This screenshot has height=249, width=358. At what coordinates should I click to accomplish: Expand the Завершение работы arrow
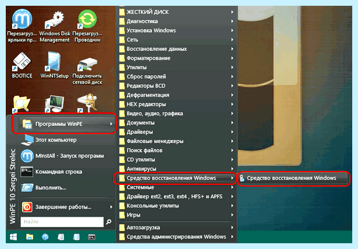pos(111,207)
